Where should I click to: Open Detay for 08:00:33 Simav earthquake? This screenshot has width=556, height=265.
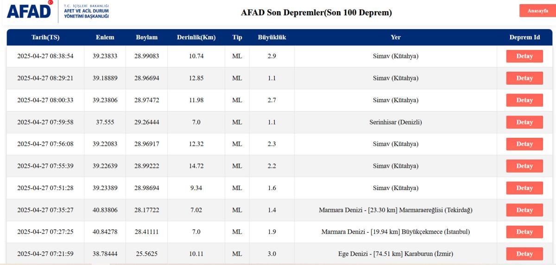[x=524, y=100]
